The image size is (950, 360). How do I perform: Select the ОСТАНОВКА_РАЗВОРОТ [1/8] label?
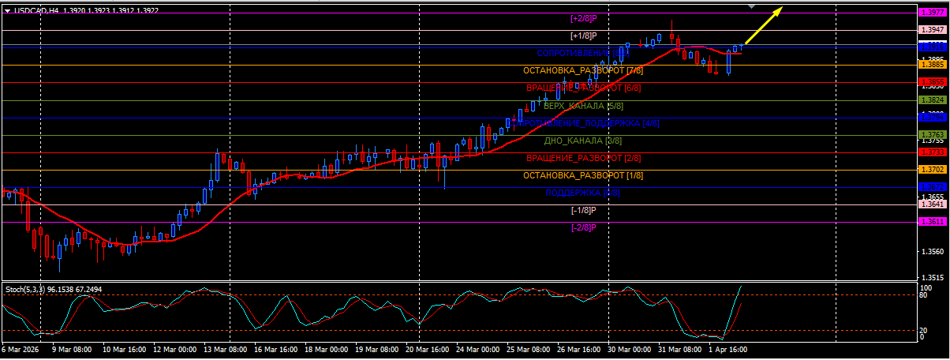tap(583, 175)
